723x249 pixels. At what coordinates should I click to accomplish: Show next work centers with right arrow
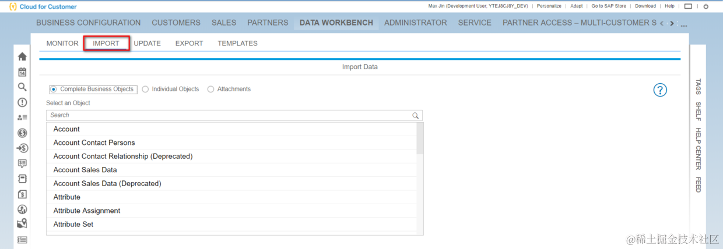[x=672, y=23]
